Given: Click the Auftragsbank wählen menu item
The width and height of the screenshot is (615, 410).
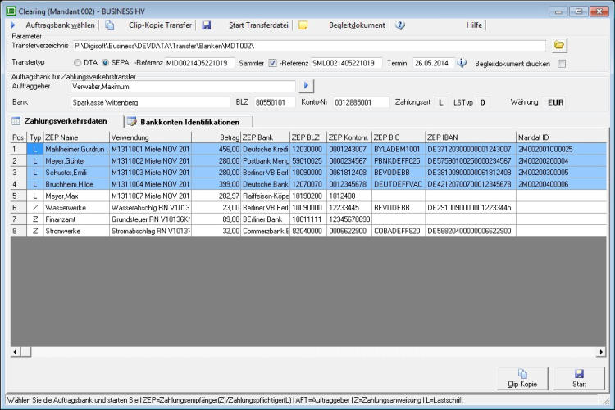Looking at the screenshot, I should click(61, 25).
